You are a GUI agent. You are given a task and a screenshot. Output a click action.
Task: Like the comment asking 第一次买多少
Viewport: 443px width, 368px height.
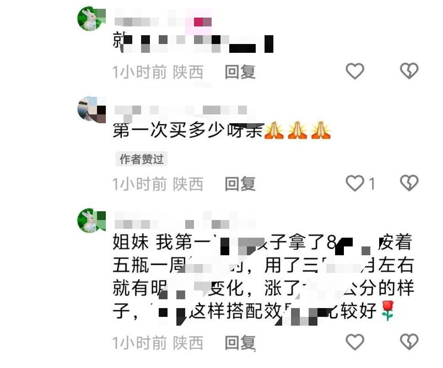355,183
